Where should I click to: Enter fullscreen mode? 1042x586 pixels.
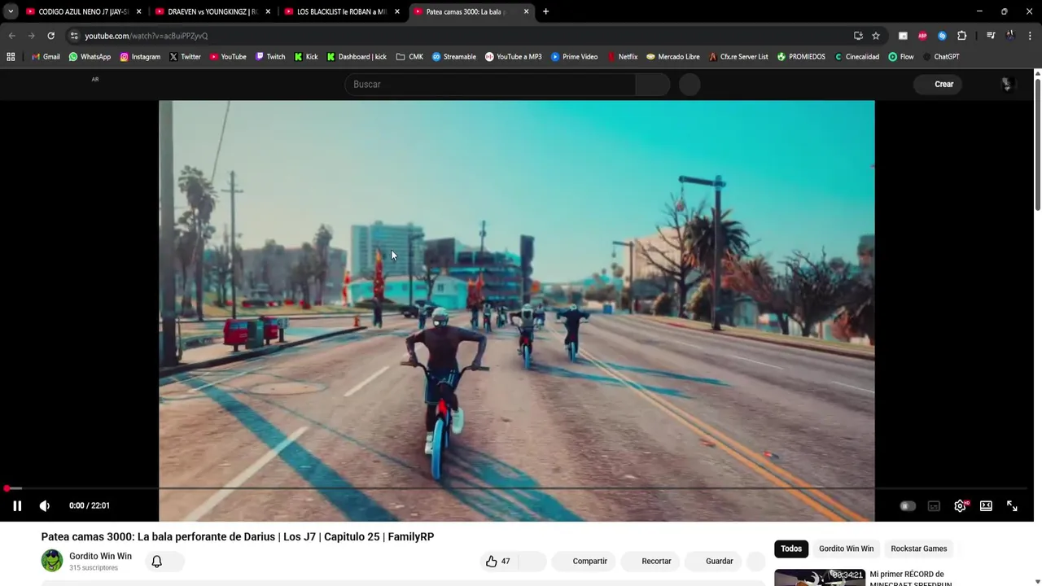click(x=1012, y=505)
